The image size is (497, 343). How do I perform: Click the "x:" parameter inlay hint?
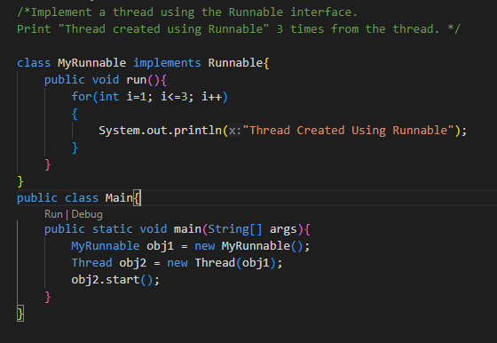tap(235, 131)
